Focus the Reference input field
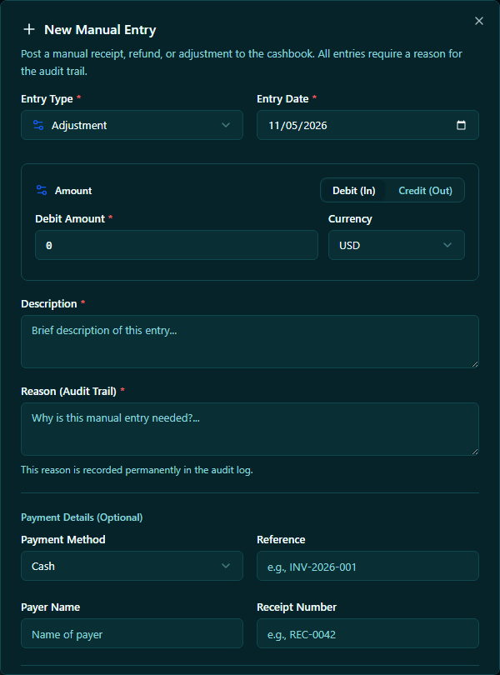The height and width of the screenshot is (675, 500). tap(367, 566)
